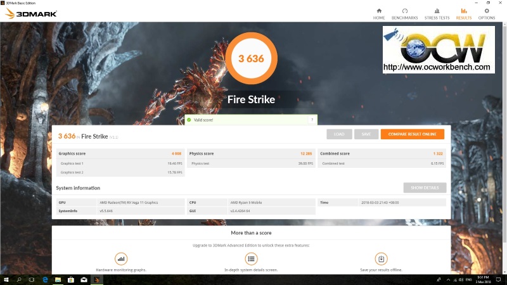The width and height of the screenshot is (507, 285).
Task: Click the volume icon in the system tray
Action: [x=461, y=280]
